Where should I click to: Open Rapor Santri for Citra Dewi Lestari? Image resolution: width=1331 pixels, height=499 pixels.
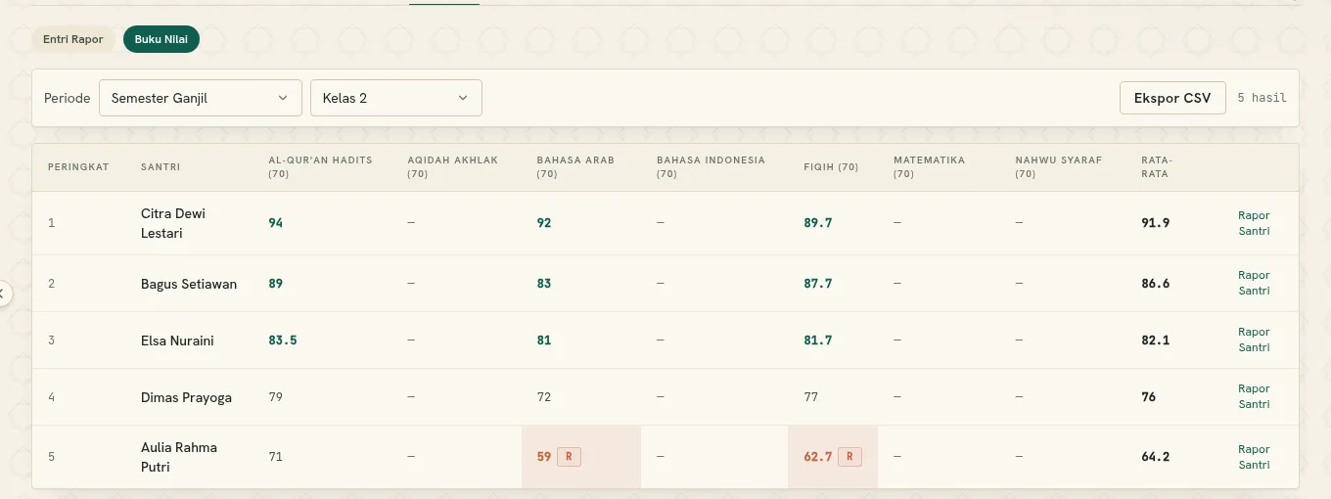coord(1254,223)
